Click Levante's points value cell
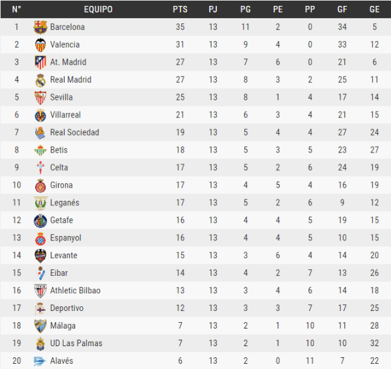The image size is (391, 369). (x=180, y=256)
